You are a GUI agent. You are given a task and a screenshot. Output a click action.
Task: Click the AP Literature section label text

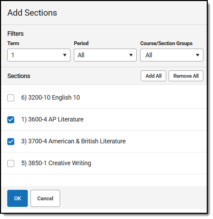pos(52,119)
